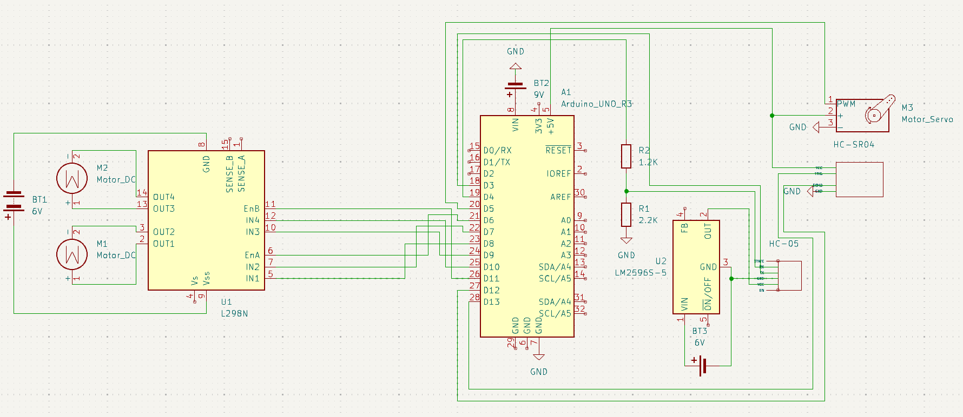Click the L298N value label
Viewport: 963px width, 417px height.
[234, 313]
